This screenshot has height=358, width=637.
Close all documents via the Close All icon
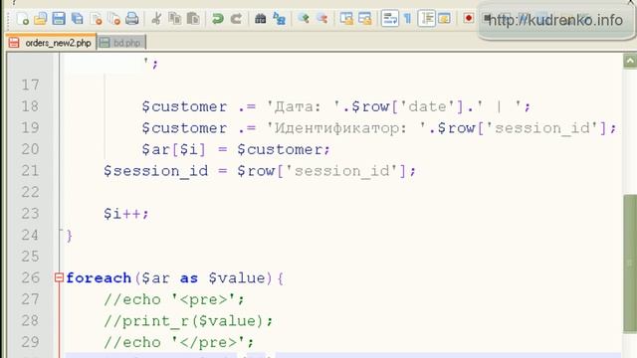[x=114, y=19]
